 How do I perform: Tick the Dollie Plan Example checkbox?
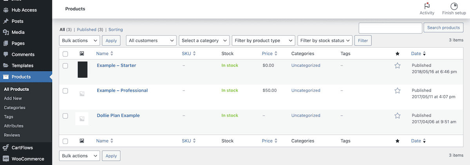(65, 116)
